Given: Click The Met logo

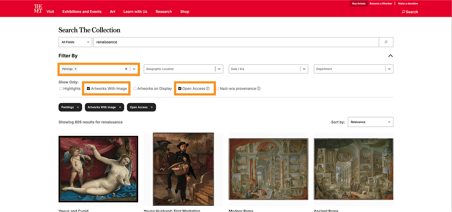Looking at the screenshot, I should click(x=38, y=9).
